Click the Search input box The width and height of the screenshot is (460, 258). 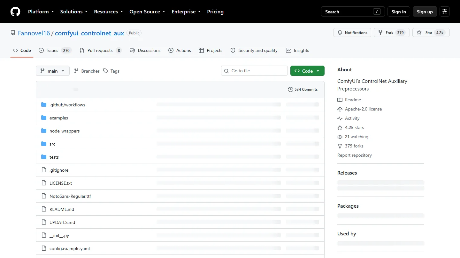point(353,12)
